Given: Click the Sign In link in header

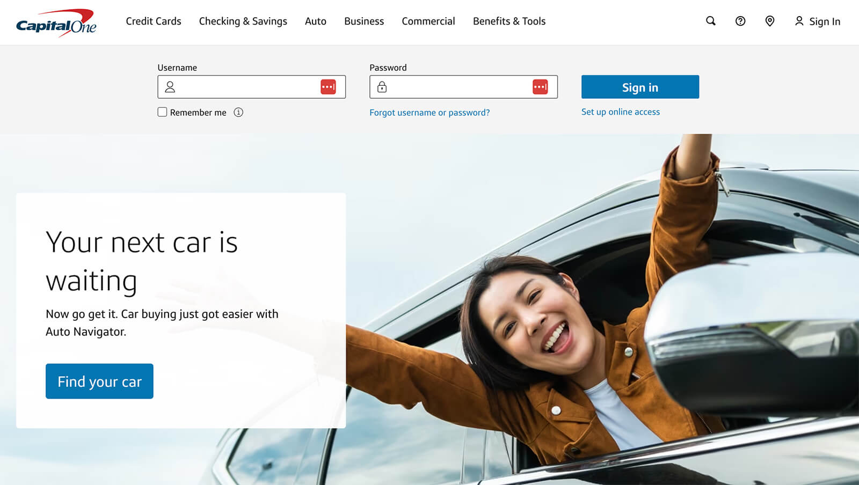Looking at the screenshot, I should coord(817,21).
